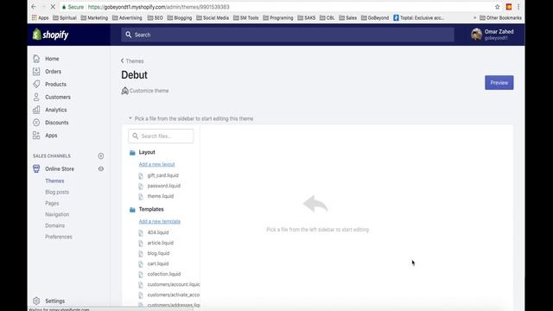Collapse the pick a file hint triangle
The height and width of the screenshot is (311, 553).
(130, 118)
